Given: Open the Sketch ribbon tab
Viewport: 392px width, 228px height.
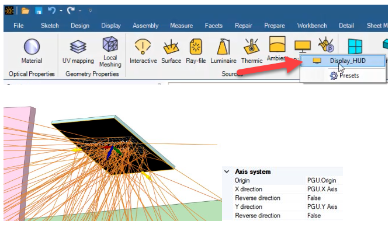Looking at the screenshot, I should [50, 26].
